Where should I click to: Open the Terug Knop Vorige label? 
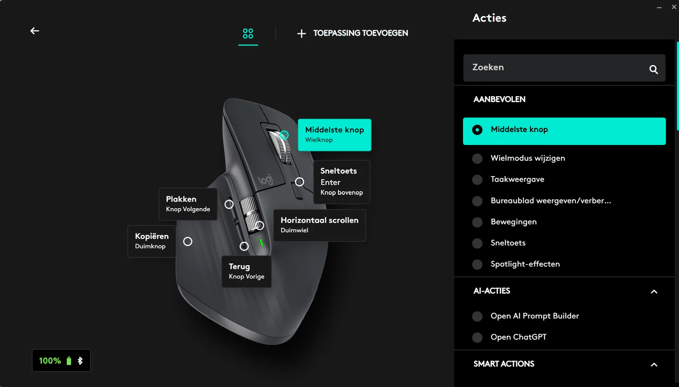pyautogui.click(x=246, y=272)
